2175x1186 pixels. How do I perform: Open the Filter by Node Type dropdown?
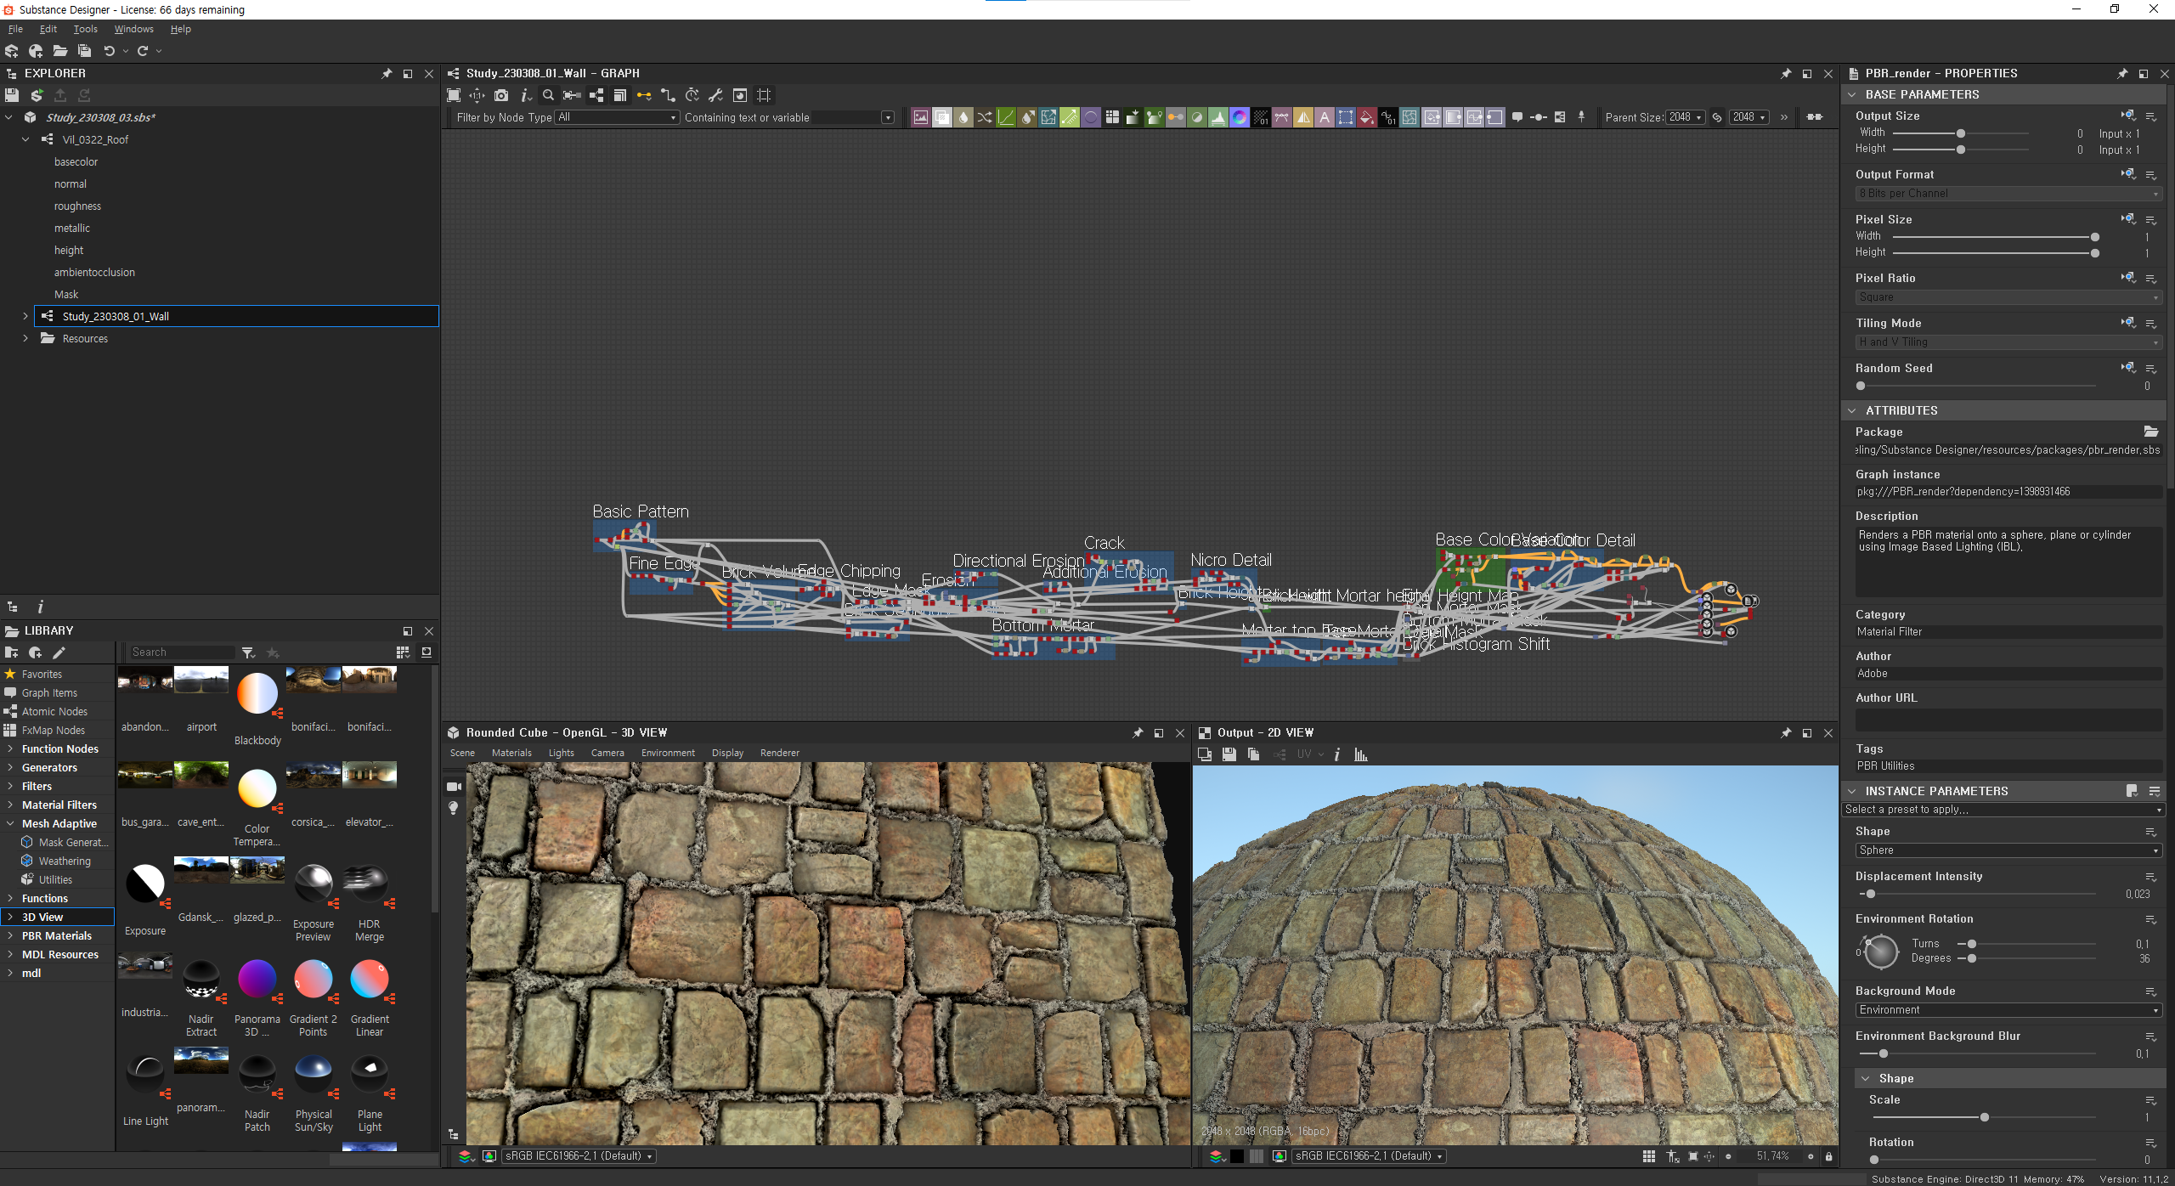coord(617,118)
